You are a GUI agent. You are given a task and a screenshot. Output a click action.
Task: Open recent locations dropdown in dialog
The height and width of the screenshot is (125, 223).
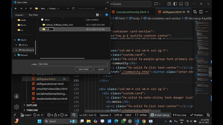26,9
